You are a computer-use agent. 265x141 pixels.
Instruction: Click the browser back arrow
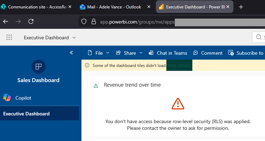click(6, 21)
